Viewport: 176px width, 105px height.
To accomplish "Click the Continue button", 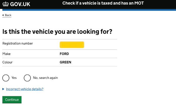I will pyautogui.click(x=12, y=100).
